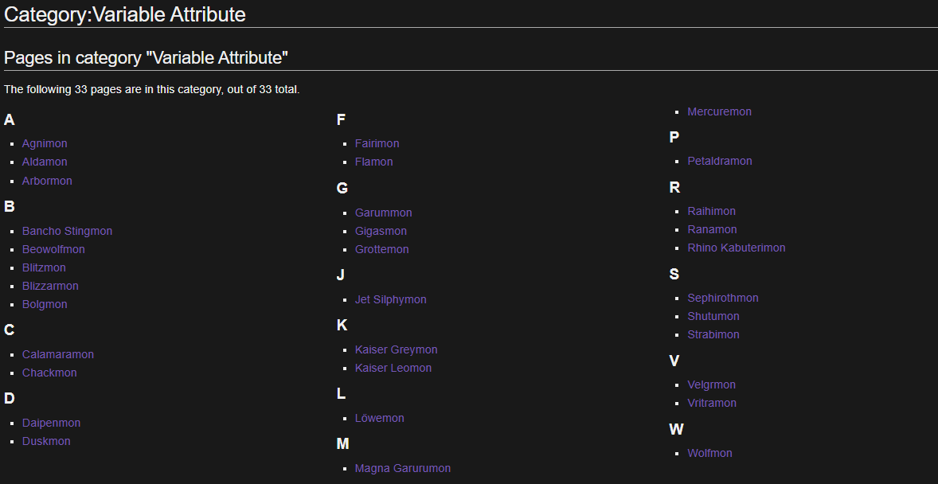This screenshot has height=484, width=938.
Task: Open the Strabimon link
Action: click(x=713, y=335)
